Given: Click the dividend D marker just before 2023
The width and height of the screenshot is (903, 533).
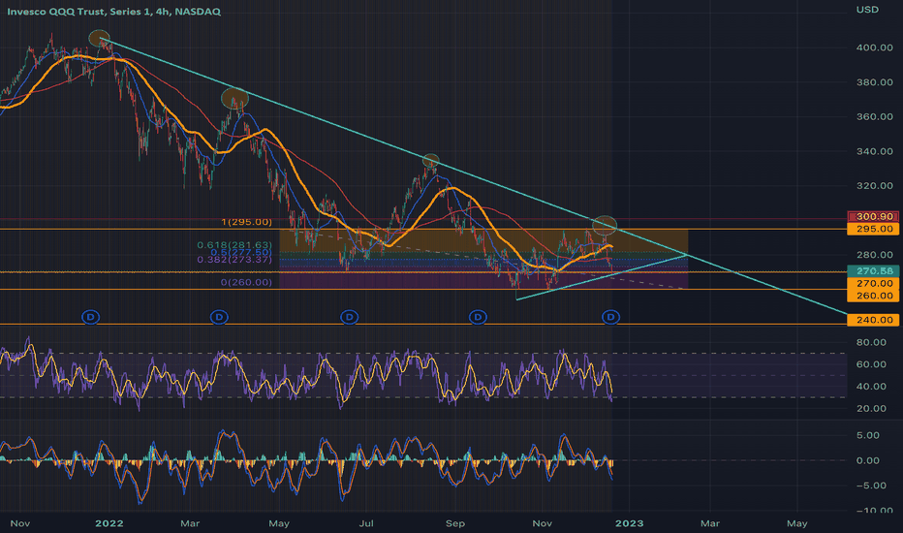Looking at the screenshot, I should tap(611, 317).
